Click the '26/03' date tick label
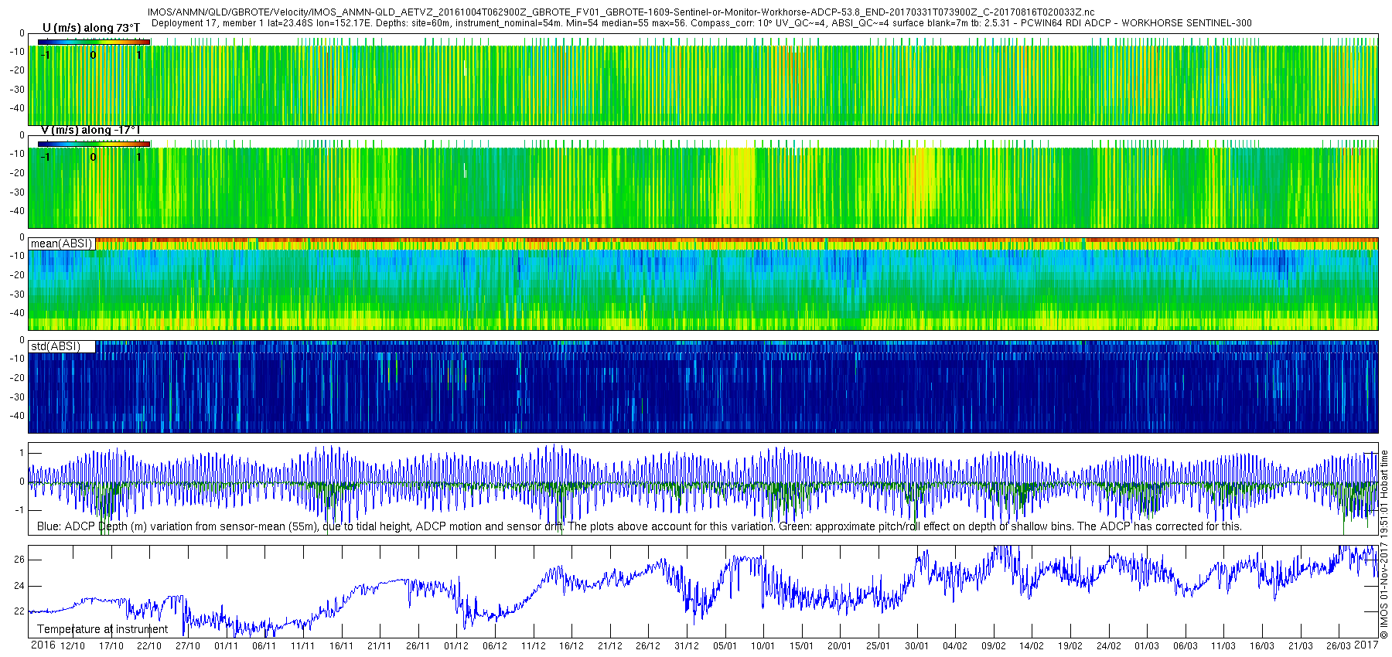 pos(1339,646)
